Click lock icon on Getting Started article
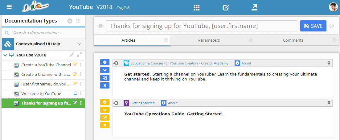 (329, 103)
